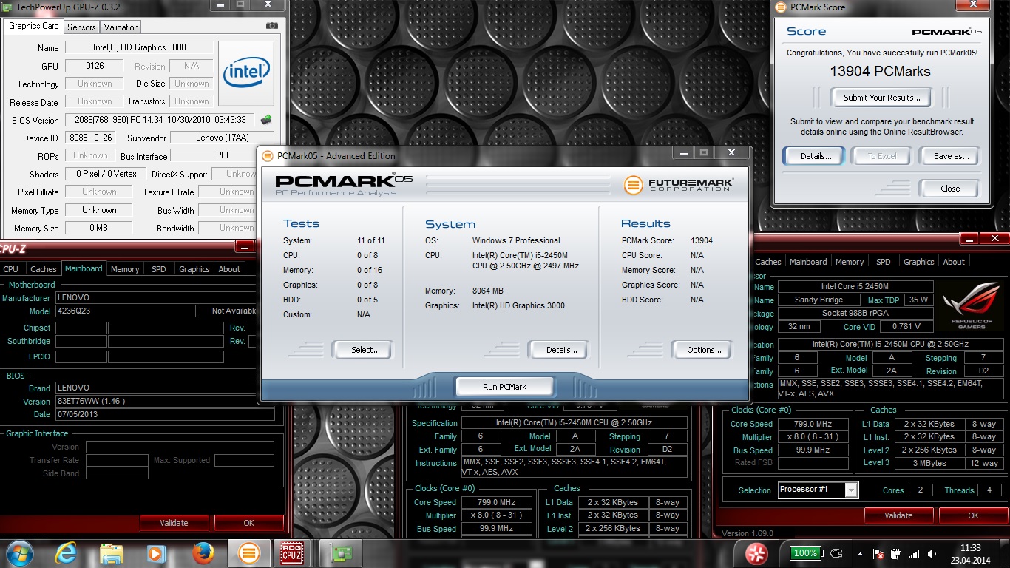Screen dimensions: 1010x568
Task: Click the Intel logo in GPU-Z
Action: (246, 72)
